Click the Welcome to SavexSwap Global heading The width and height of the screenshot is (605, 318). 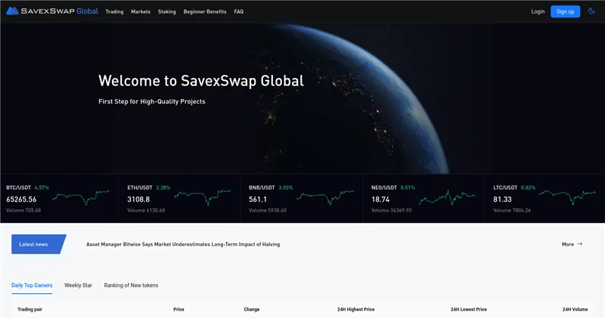pyautogui.click(x=201, y=81)
